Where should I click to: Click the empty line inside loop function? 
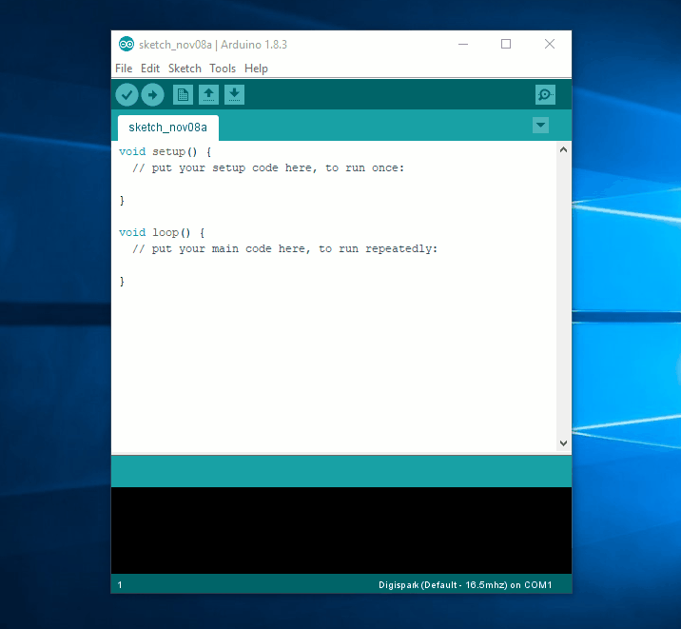285,265
